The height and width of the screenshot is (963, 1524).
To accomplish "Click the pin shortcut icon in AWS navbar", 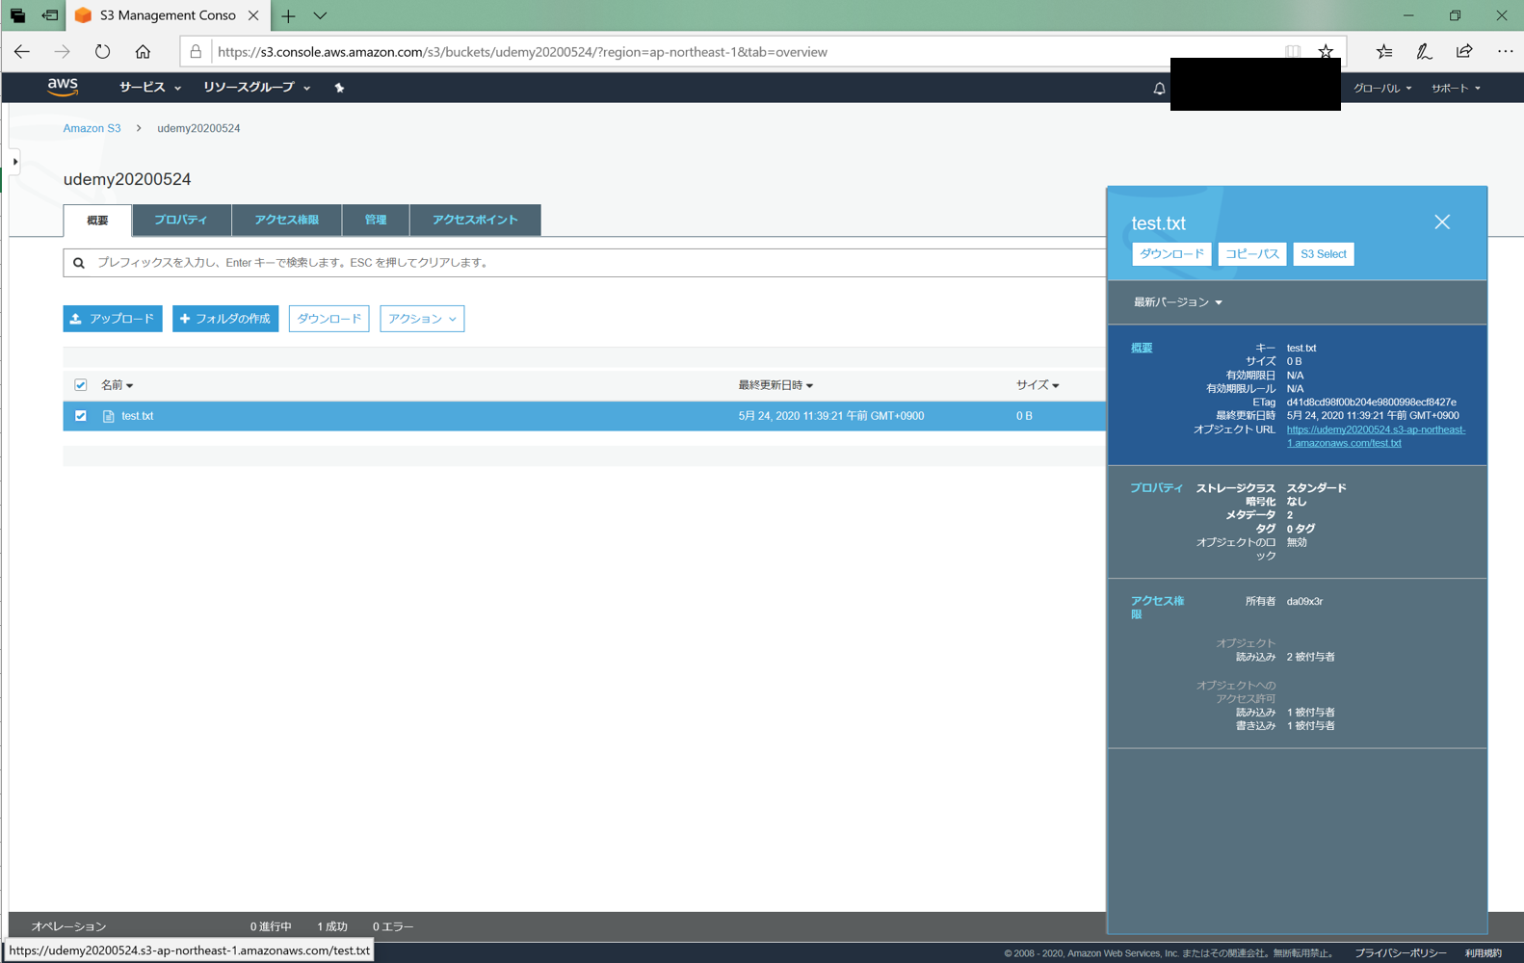I will pyautogui.click(x=339, y=88).
